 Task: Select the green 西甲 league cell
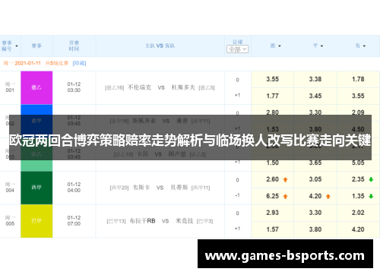coord(36,188)
